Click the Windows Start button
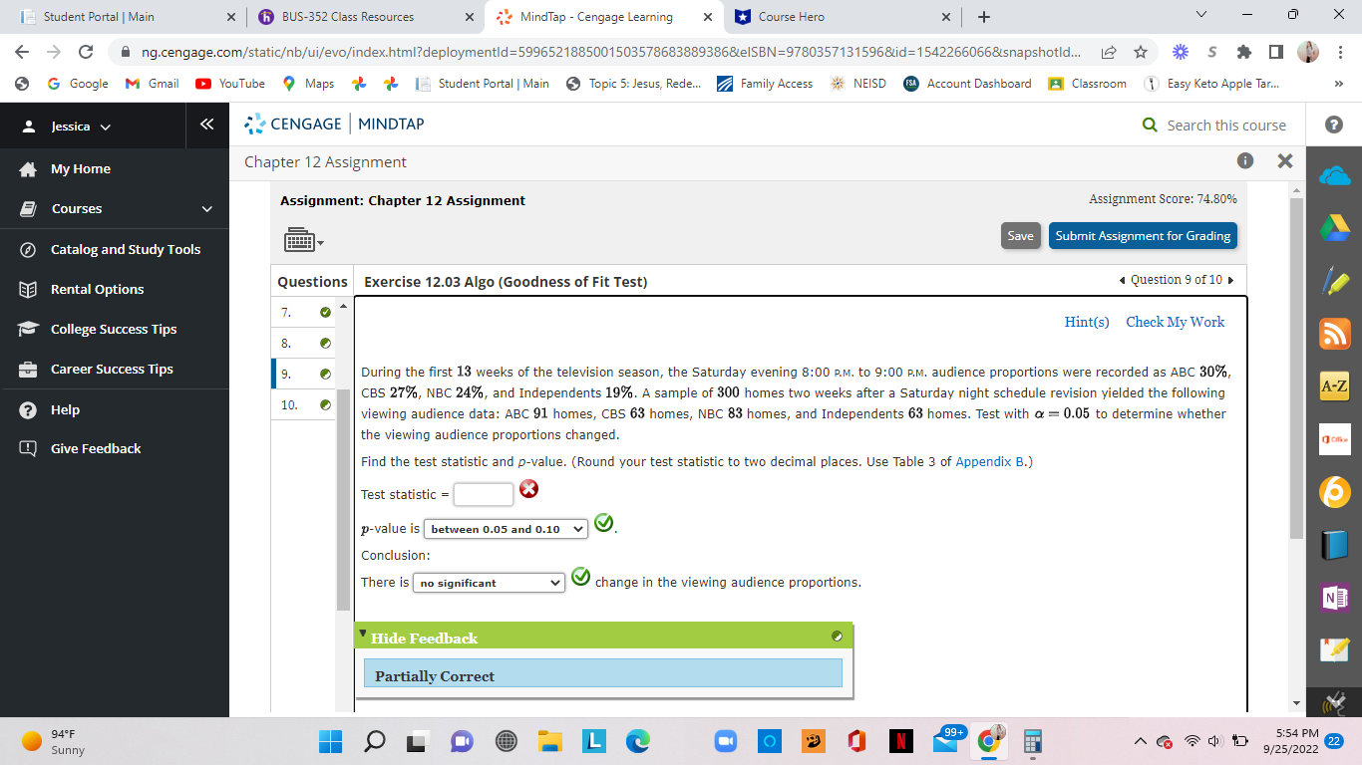This screenshot has width=1362, height=765. click(x=330, y=741)
